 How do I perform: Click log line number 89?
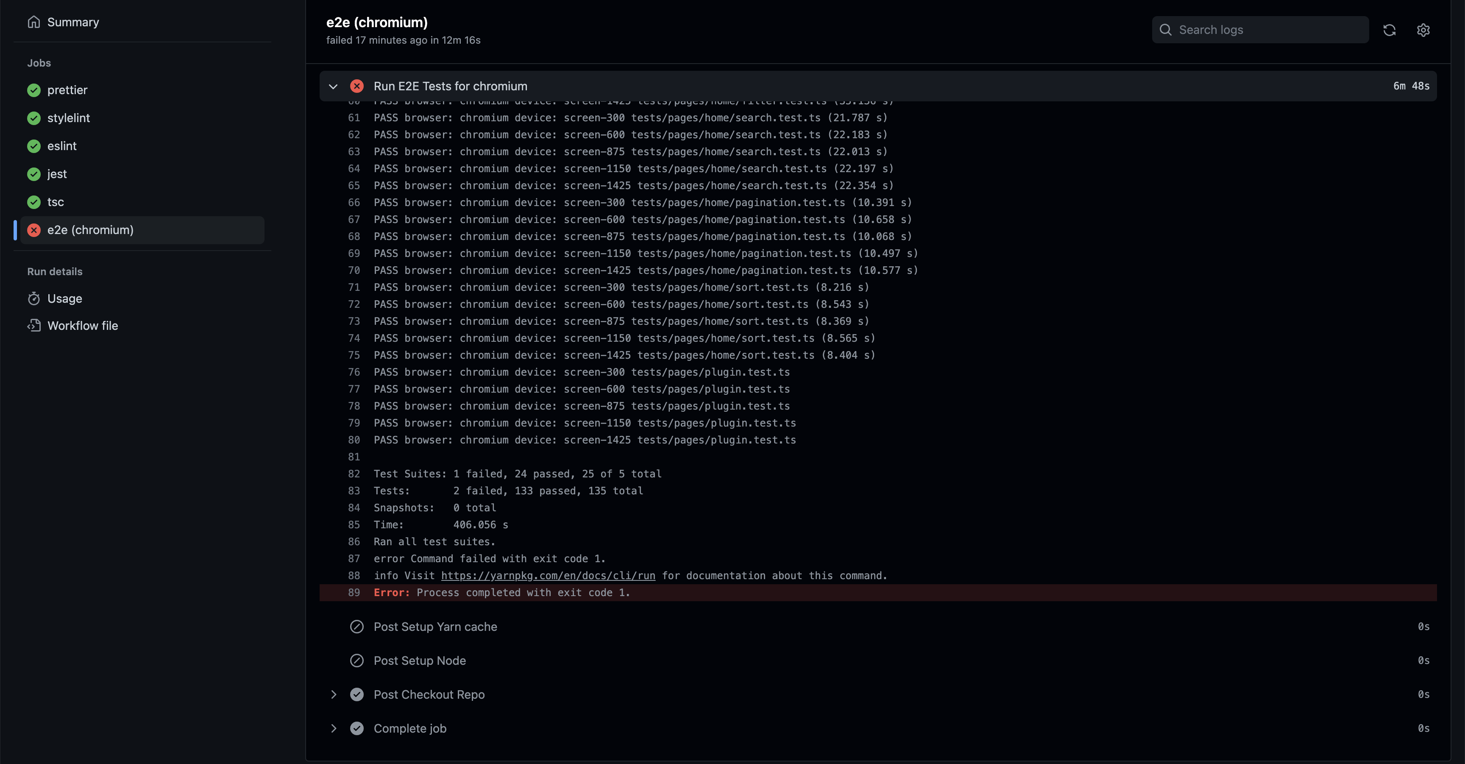coord(354,592)
